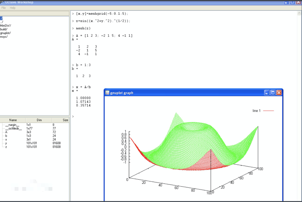The image size is (302, 202).
Task: Select variable b in workspace list
Action: pos(6,136)
